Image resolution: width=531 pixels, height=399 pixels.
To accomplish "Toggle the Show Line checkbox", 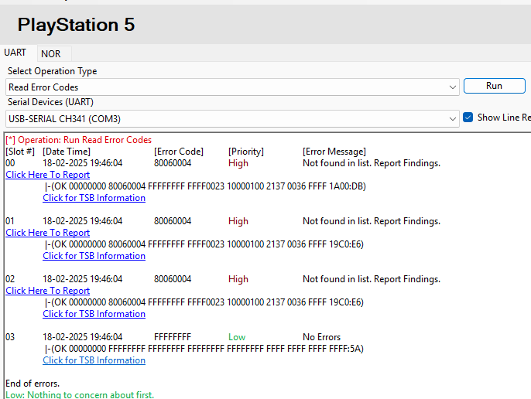I will [468, 118].
